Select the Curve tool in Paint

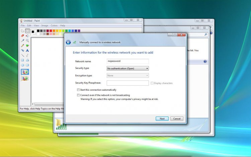pos(27,55)
